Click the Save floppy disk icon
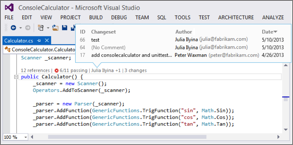This screenshot has height=145, width=293. (64, 28)
